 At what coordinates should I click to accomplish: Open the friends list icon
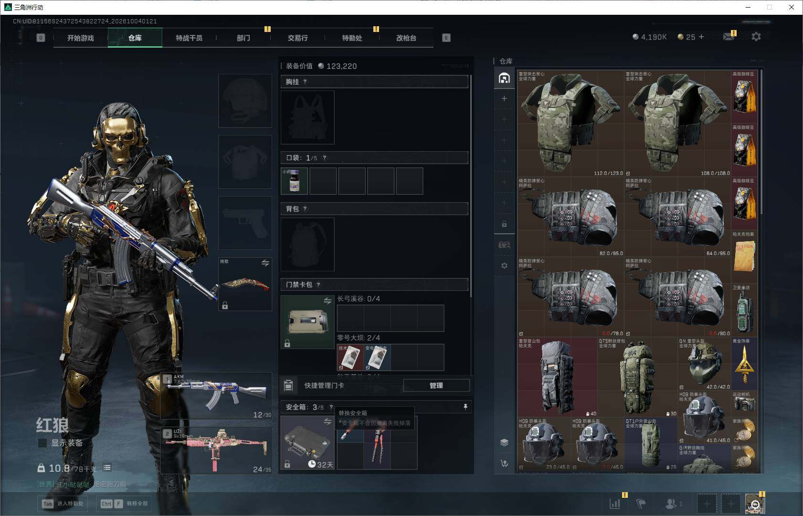[671, 504]
